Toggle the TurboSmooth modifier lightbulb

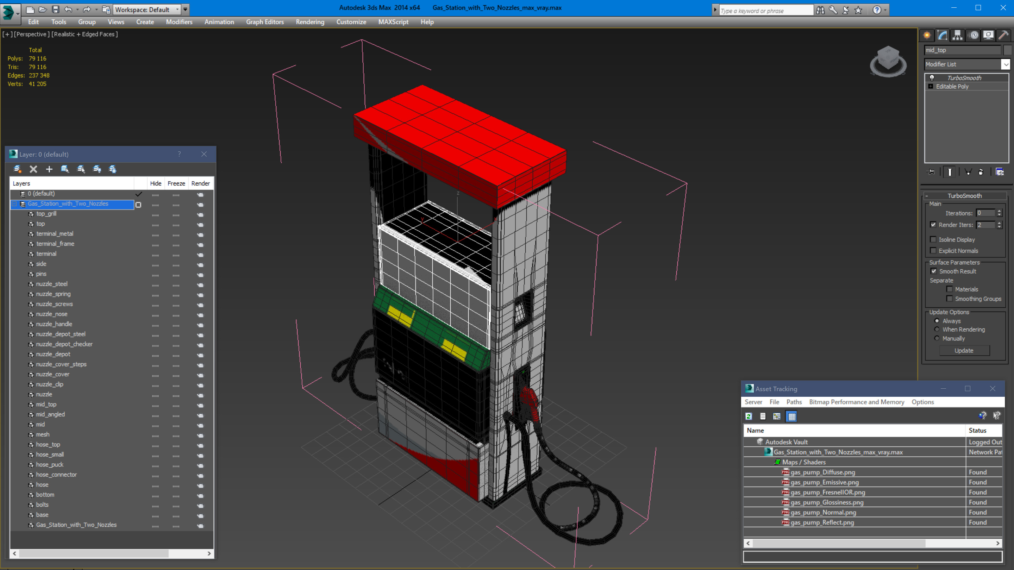pos(932,78)
